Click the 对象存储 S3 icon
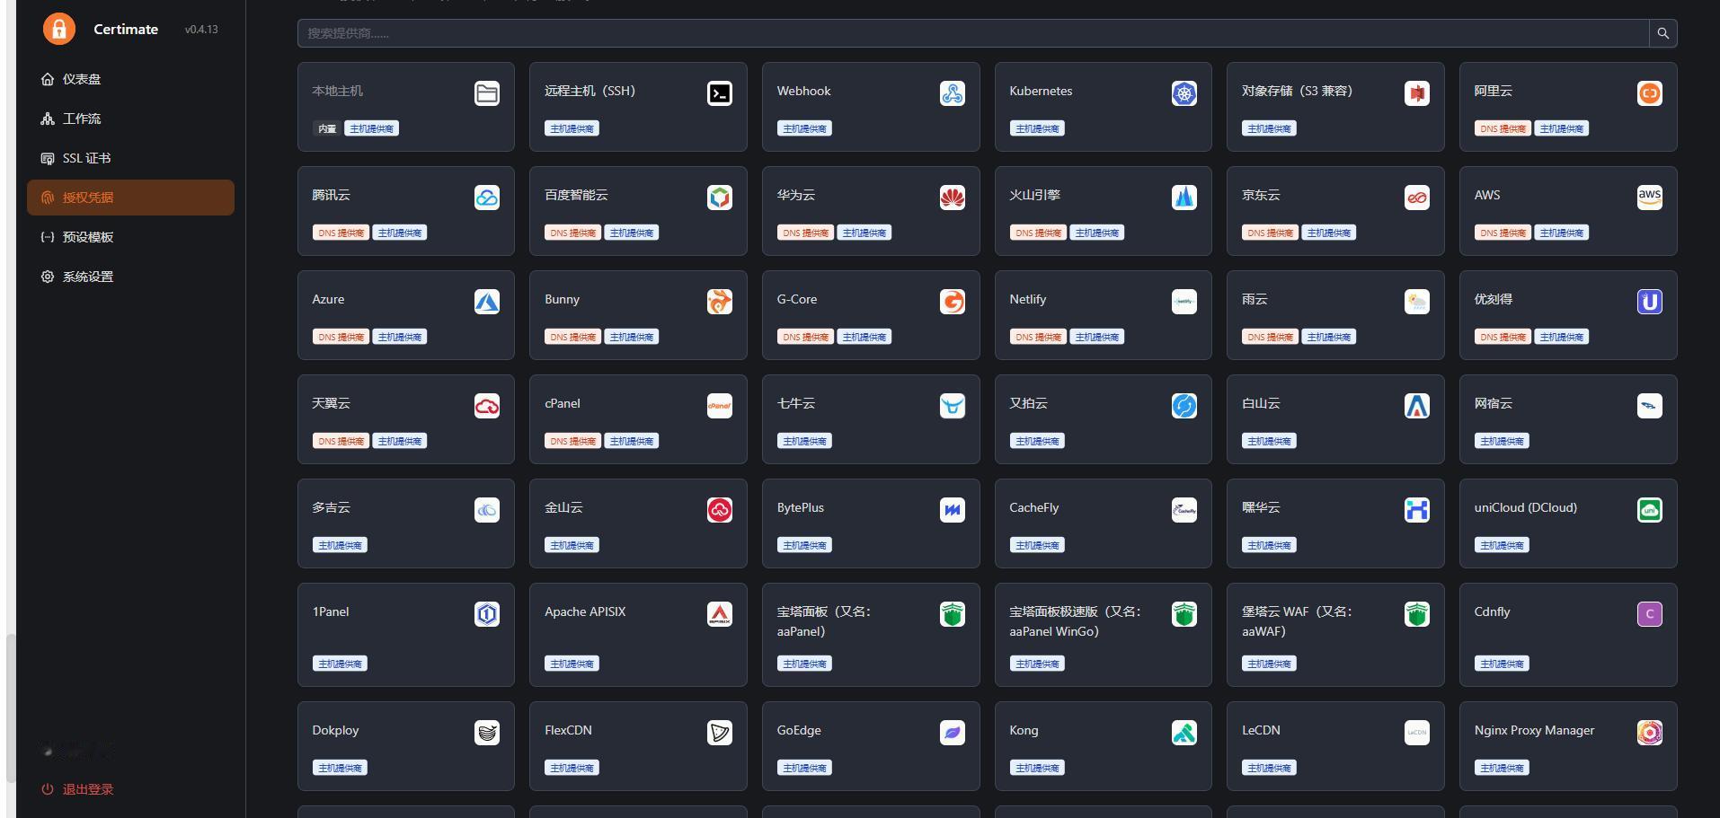Screen dimensions: 1720x818 [1417, 93]
